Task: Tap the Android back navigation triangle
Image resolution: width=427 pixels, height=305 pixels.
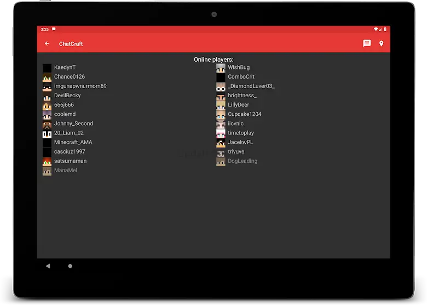Action: [48, 266]
